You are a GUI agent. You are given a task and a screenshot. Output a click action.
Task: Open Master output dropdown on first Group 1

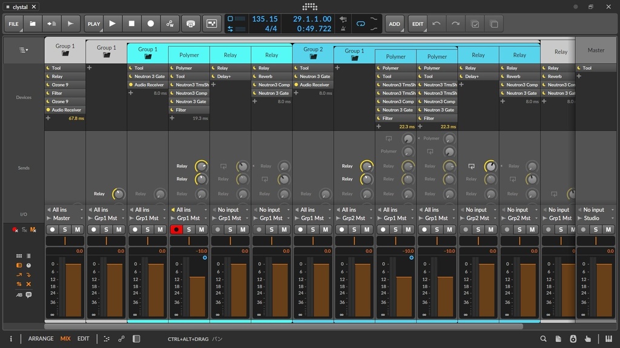tap(65, 218)
